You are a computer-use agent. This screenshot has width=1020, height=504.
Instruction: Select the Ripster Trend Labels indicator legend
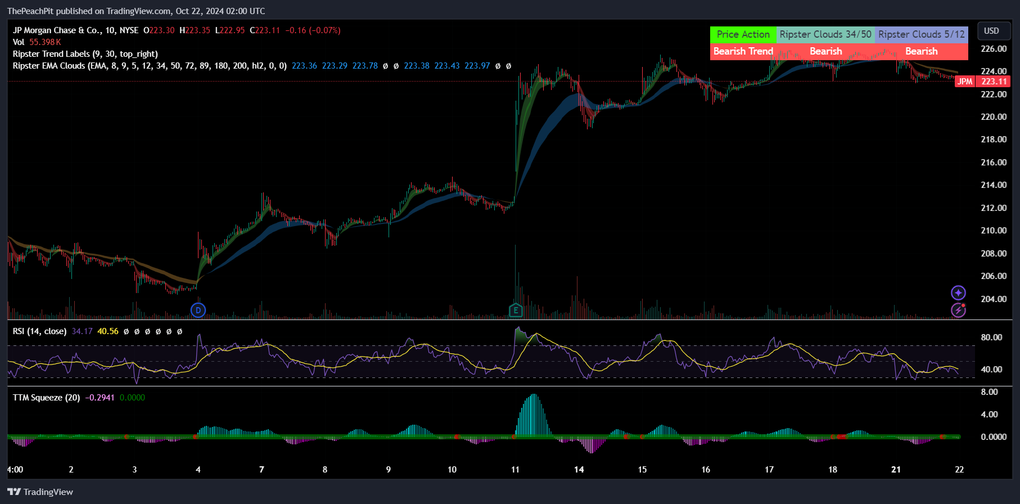[85, 54]
